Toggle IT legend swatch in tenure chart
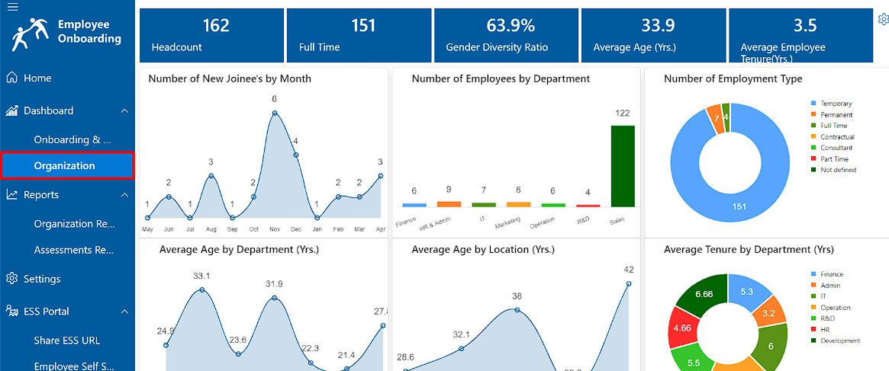 pos(813,296)
